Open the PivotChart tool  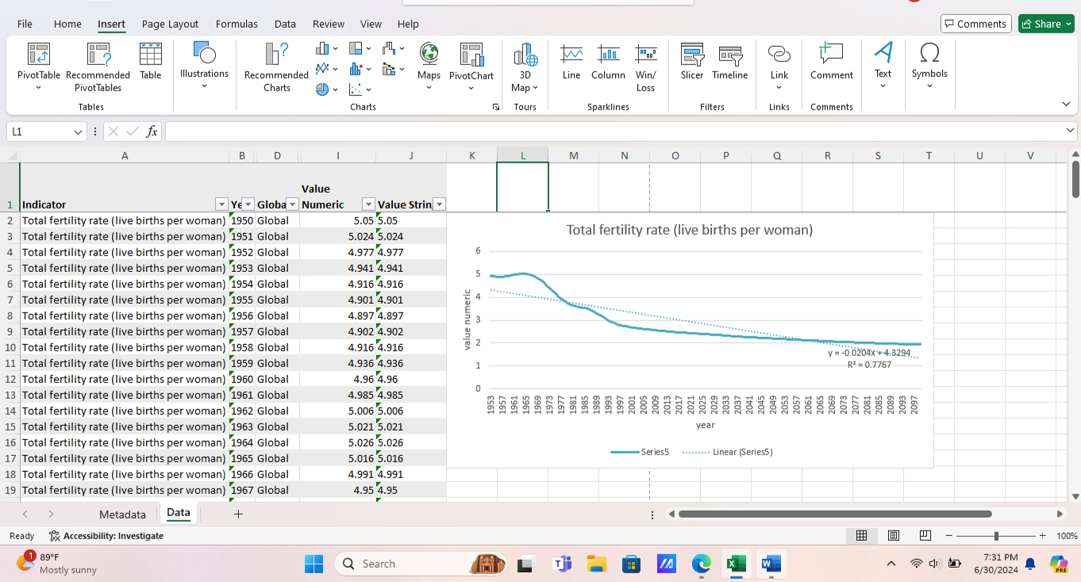click(471, 65)
